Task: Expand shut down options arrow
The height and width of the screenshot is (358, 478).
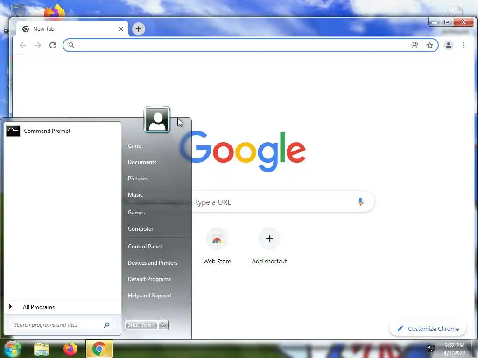Action: [163, 325]
